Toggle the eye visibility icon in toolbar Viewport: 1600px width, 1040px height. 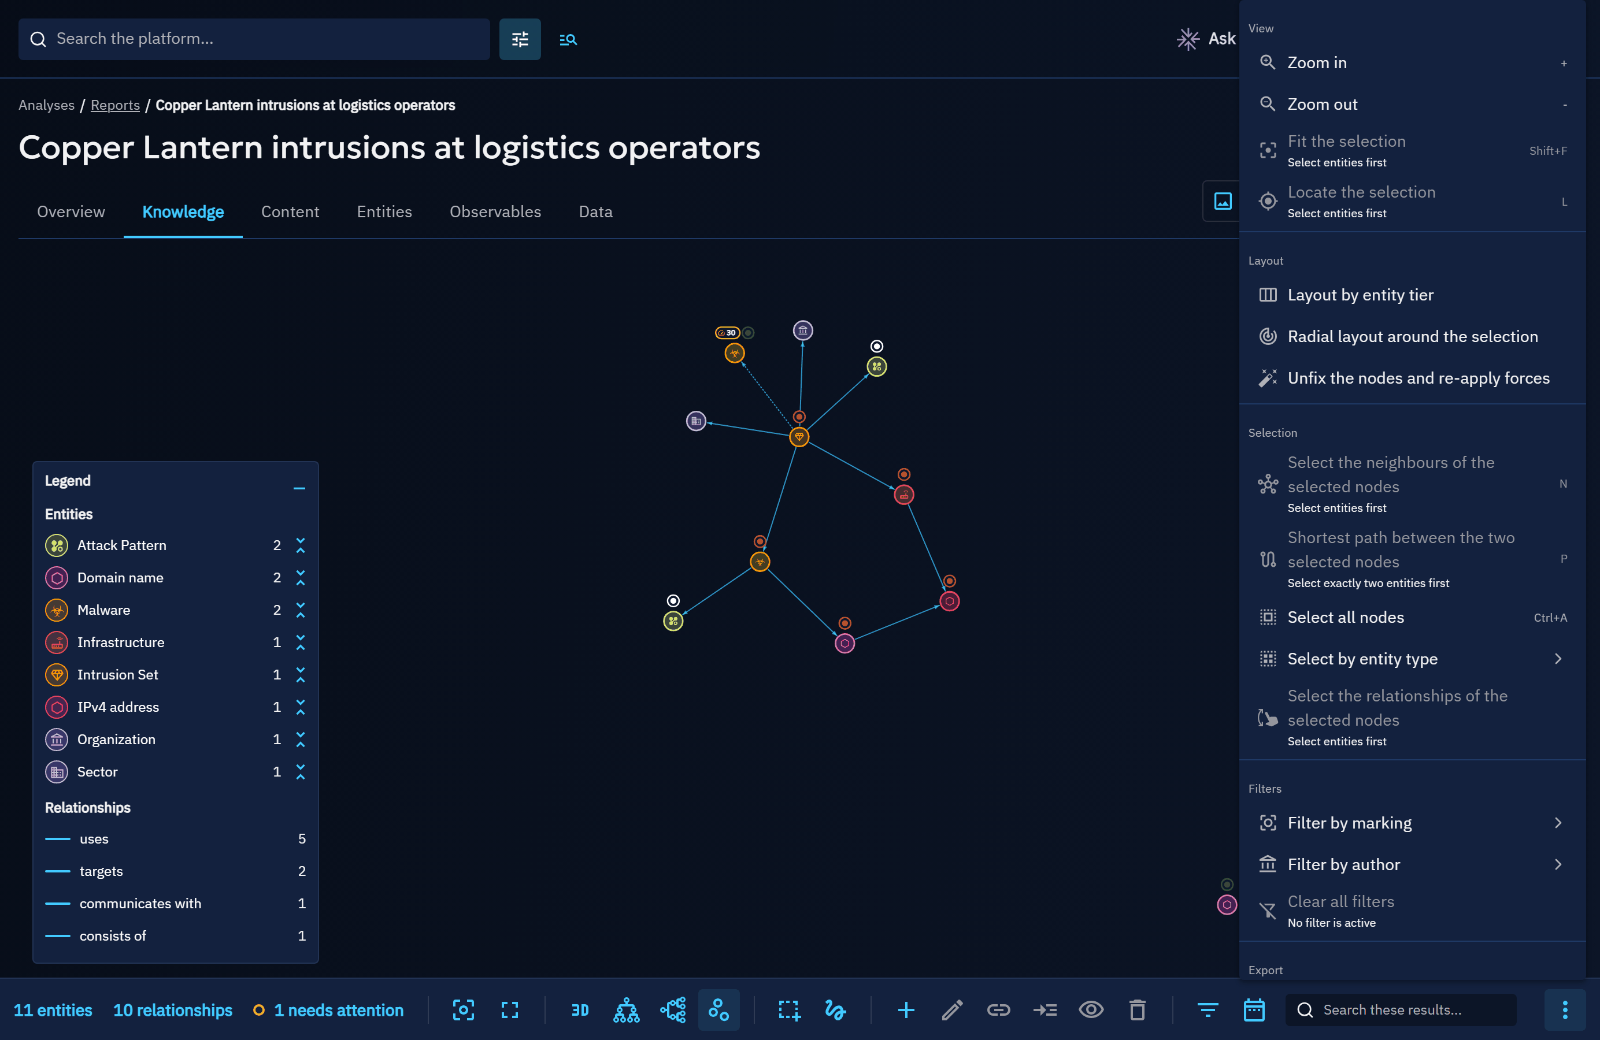point(1091,1010)
